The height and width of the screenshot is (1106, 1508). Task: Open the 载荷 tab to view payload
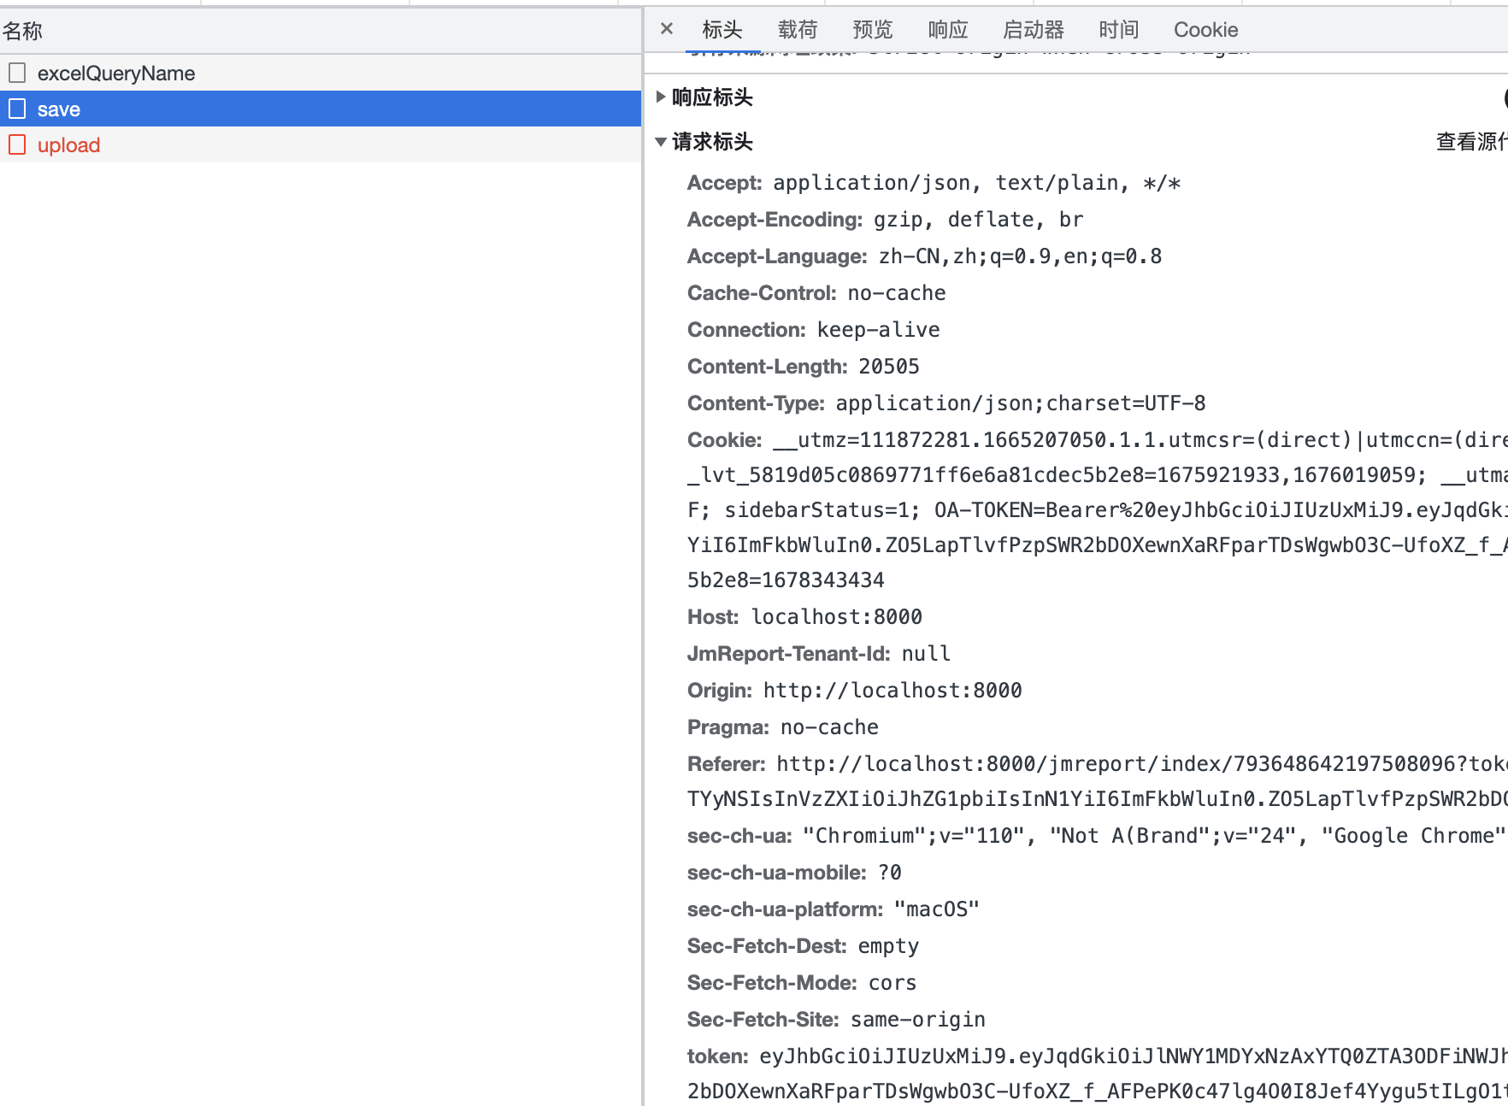tap(797, 29)
